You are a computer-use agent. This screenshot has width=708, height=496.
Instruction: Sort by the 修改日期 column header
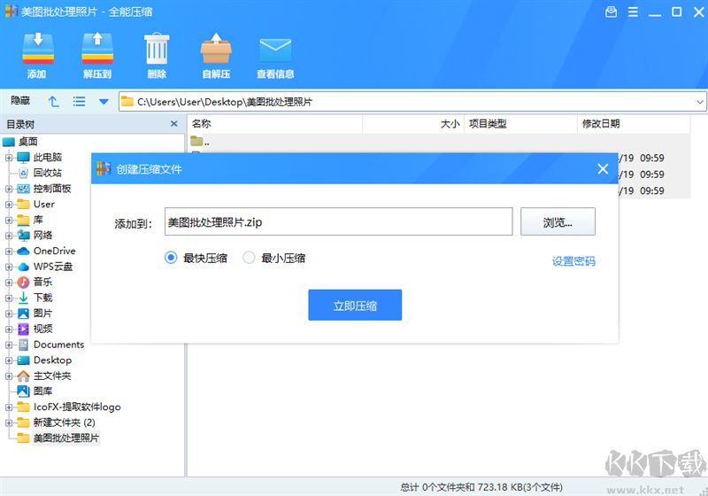(x=601, y=124)
